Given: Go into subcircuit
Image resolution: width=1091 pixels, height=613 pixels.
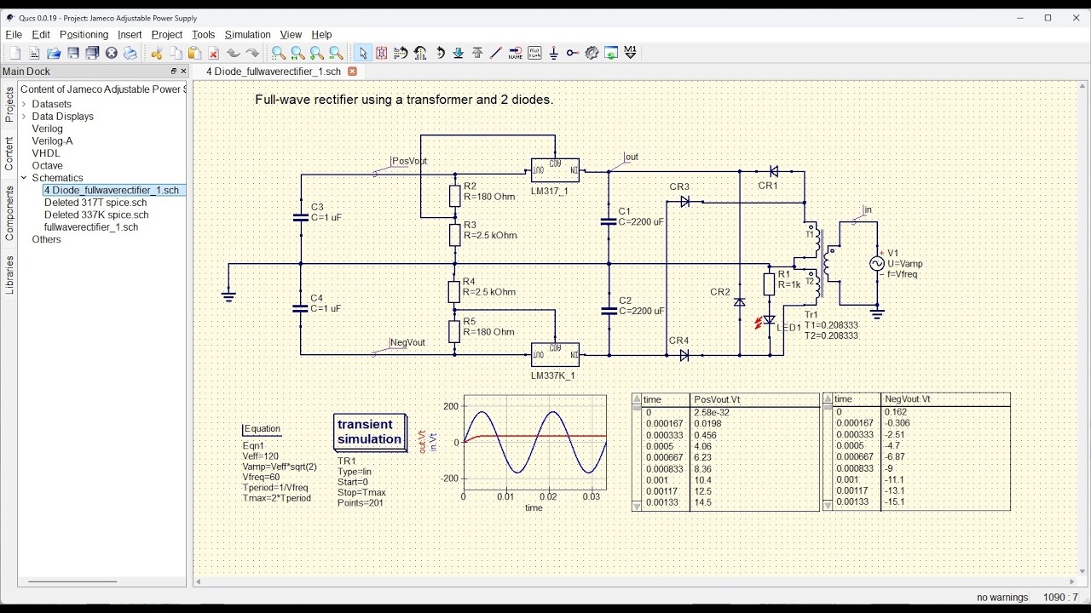Looking at the screenshot, I should point(459,53).
